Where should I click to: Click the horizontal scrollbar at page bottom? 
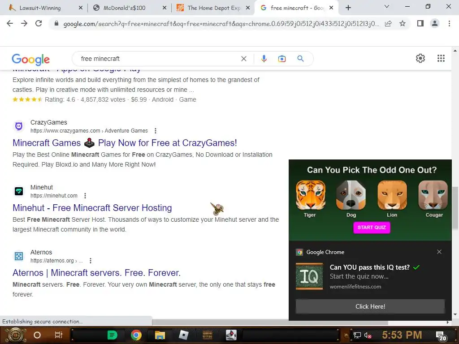click(x=270, y=322)
